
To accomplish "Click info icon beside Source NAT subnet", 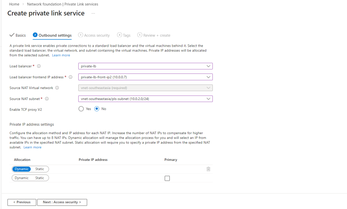I will 46,99.
